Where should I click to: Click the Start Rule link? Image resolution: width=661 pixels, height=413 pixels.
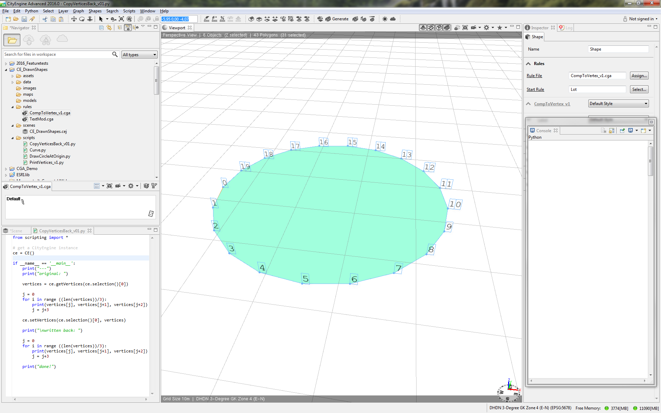click(x=535, y=89)
